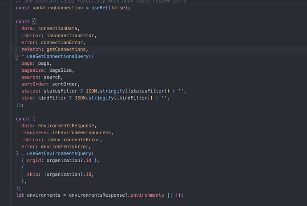Click the sortOrder property key
Viewport: 307px width, 206px height.
(34, 84)
